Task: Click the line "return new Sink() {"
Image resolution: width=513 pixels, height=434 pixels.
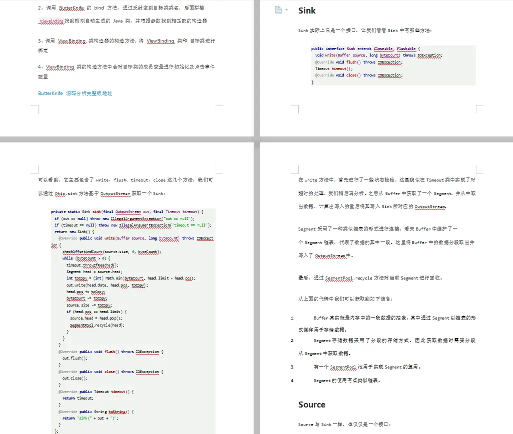Action: pyautogui.click(x=74, y=231)
